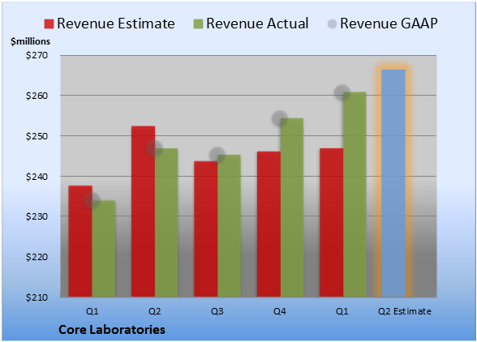Image resolution: width=477 pixels, height=342 pixels.
Task: Click the $210 y-axis label
Action: click(37, 297)
